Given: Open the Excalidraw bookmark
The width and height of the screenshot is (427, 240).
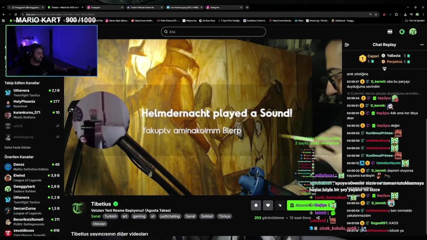Looking at the screenshot, I should pos(254,21).
